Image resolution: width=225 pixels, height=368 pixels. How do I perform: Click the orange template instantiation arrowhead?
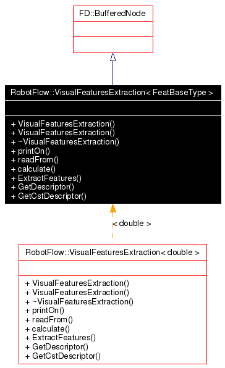click(x=113, y=209)
